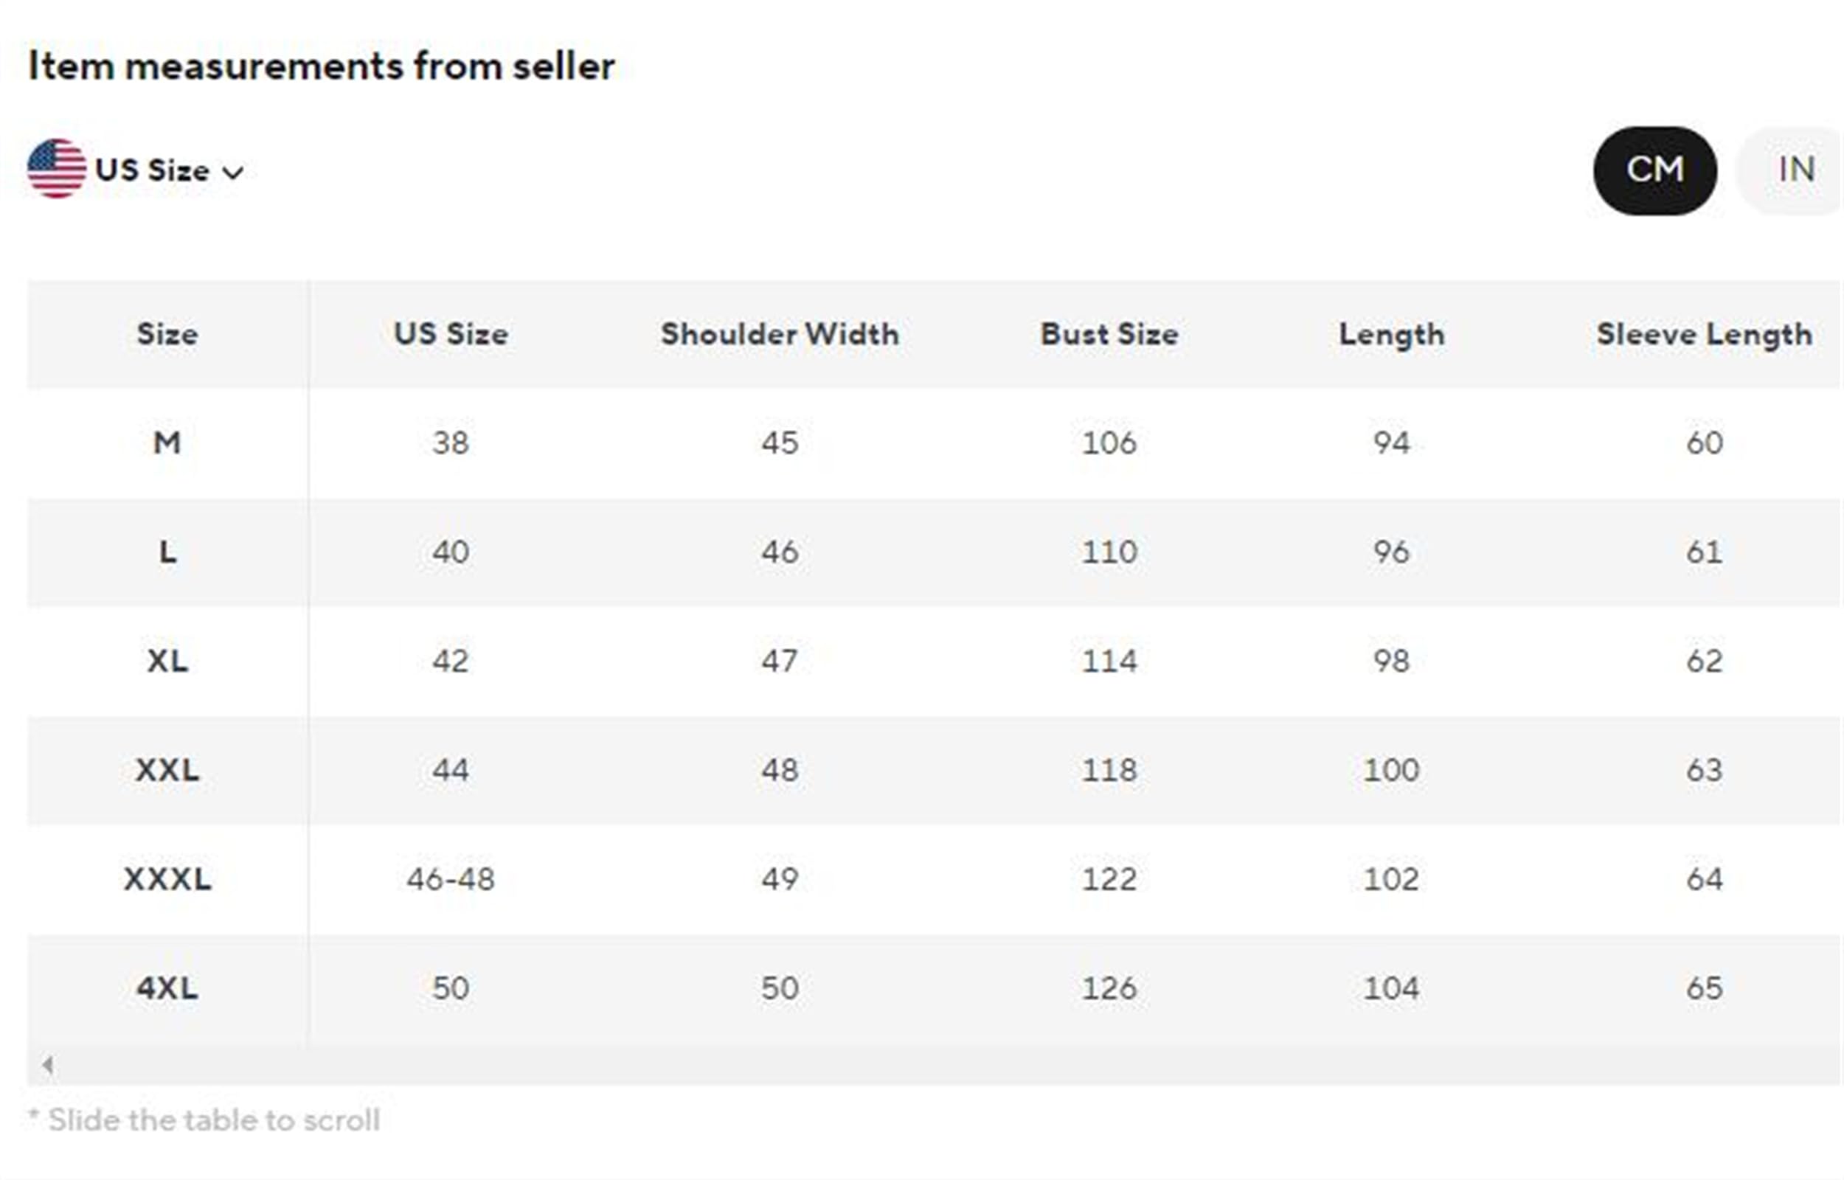Click the US Size column header

pyautogui.click(x=451, y=334)
